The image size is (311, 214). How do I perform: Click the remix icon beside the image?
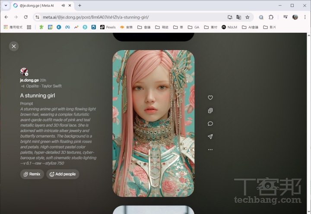[210, 110]
